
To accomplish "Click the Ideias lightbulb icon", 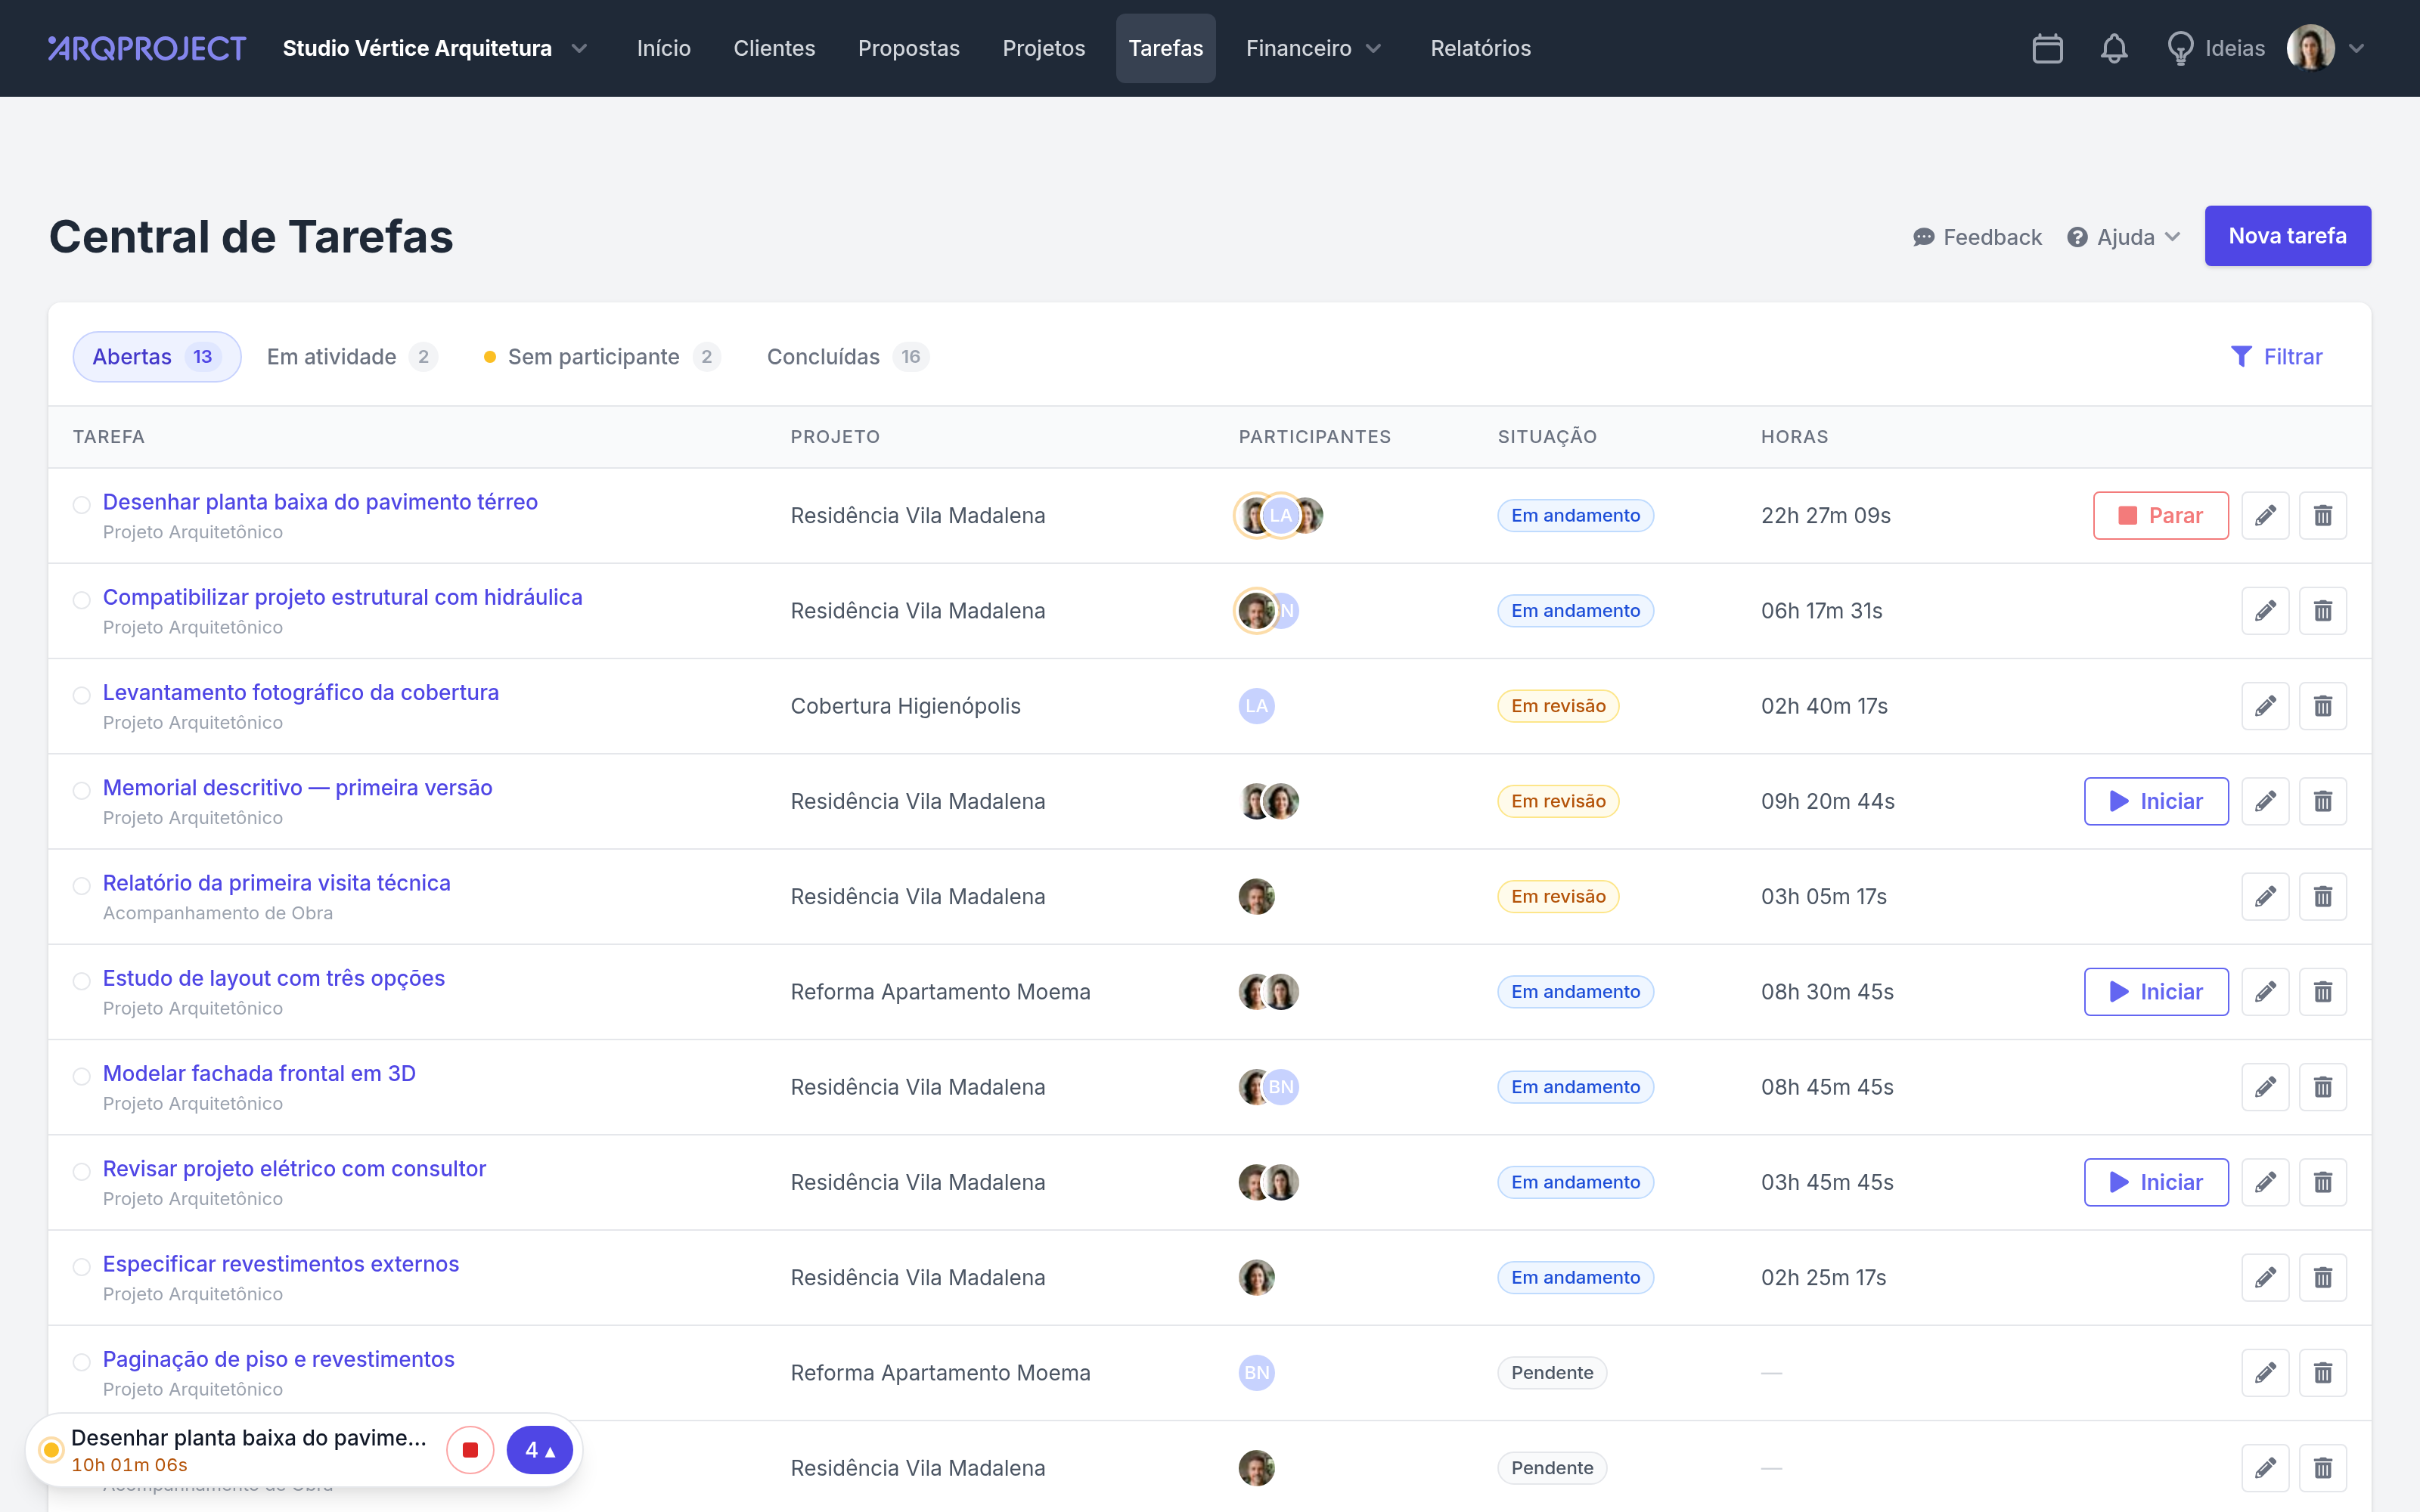I will [2180, 48].
